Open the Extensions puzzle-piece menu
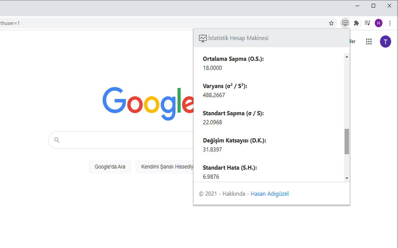 [x=356, y=23]
